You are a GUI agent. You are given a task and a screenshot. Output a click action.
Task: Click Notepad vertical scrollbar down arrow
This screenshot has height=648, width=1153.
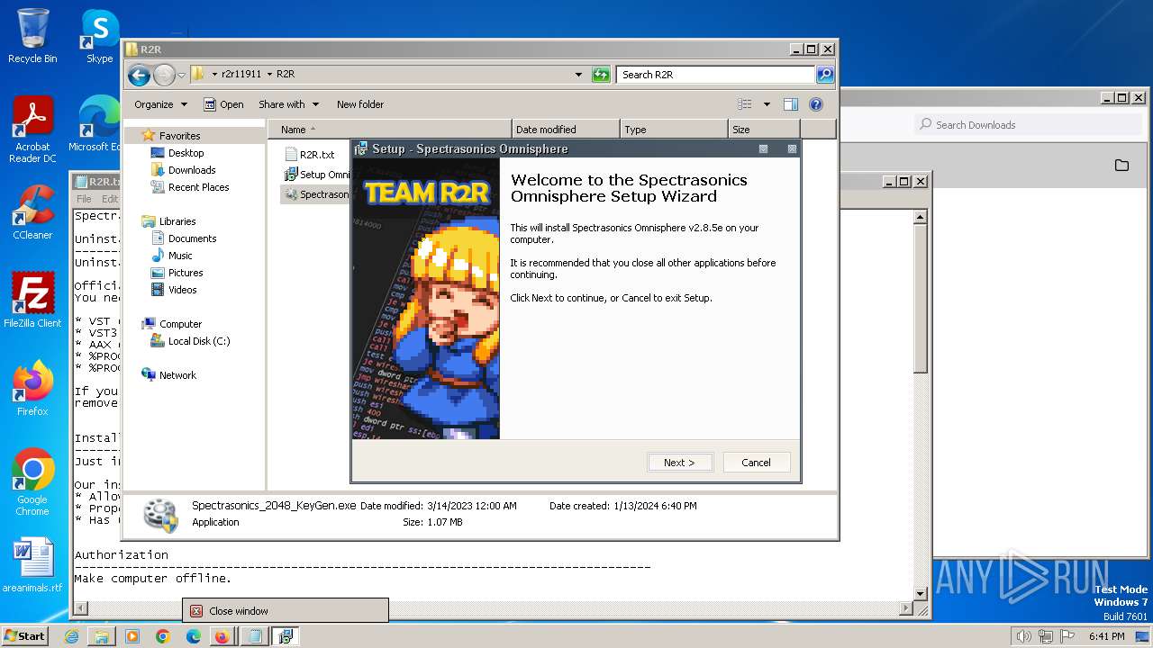pos(920,594)
